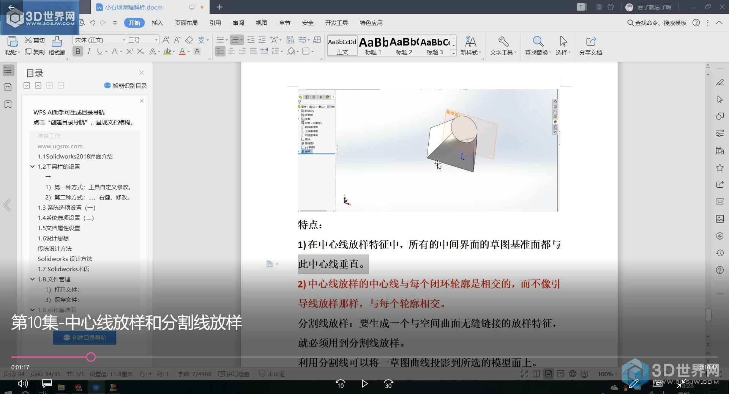This screenshot has width=729, height=394.
Task: Toggle right text alignment
Action: 242,51
